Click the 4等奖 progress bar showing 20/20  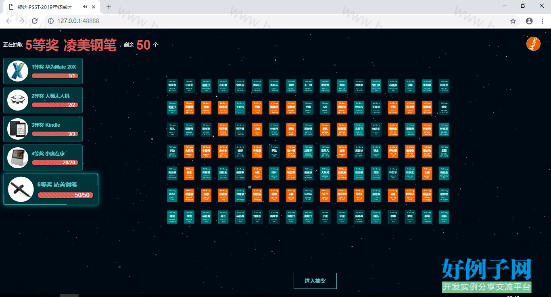(55, 163)
